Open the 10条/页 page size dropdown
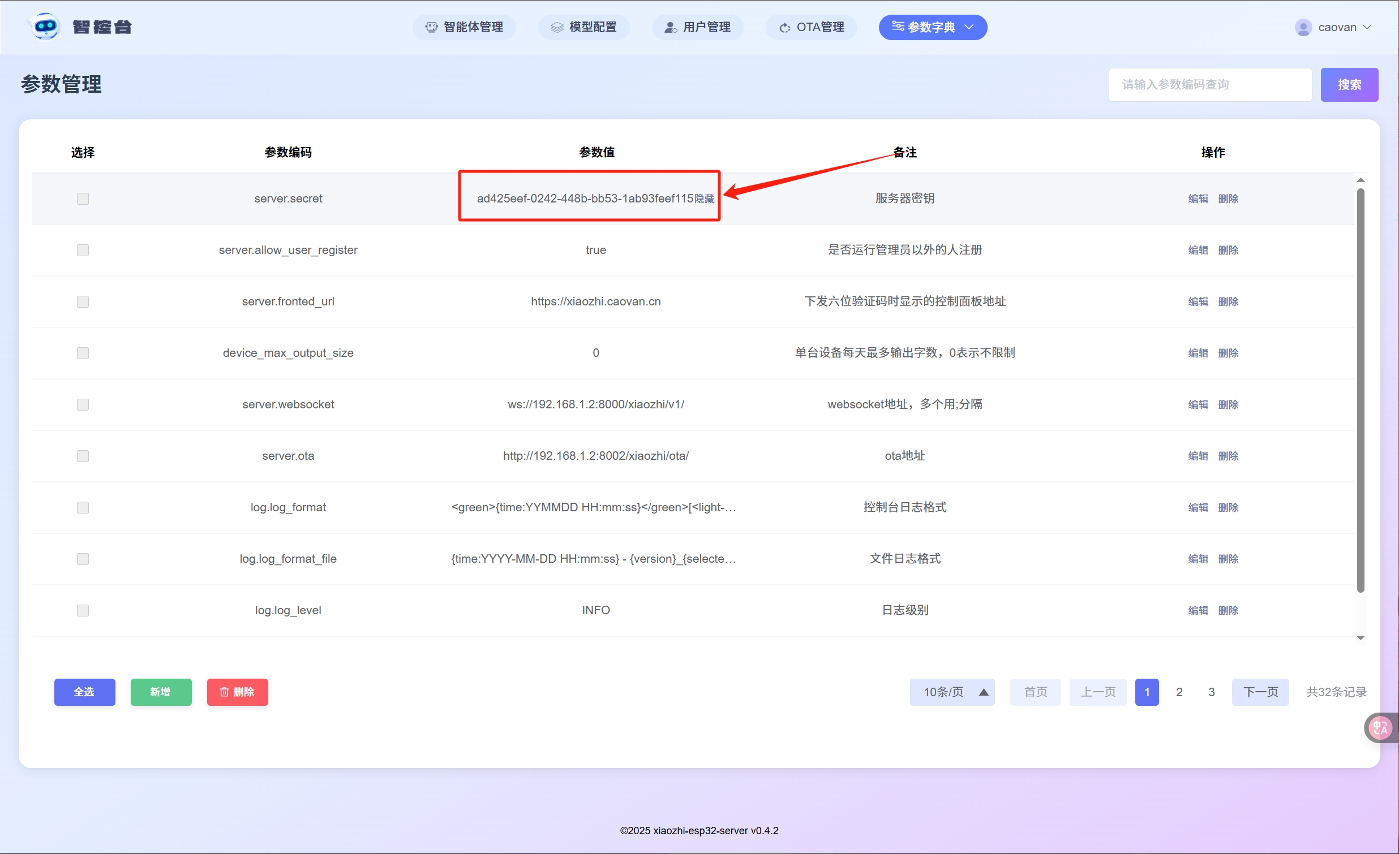The width and height of the screenshot is (1399, 854). [952, 692]
